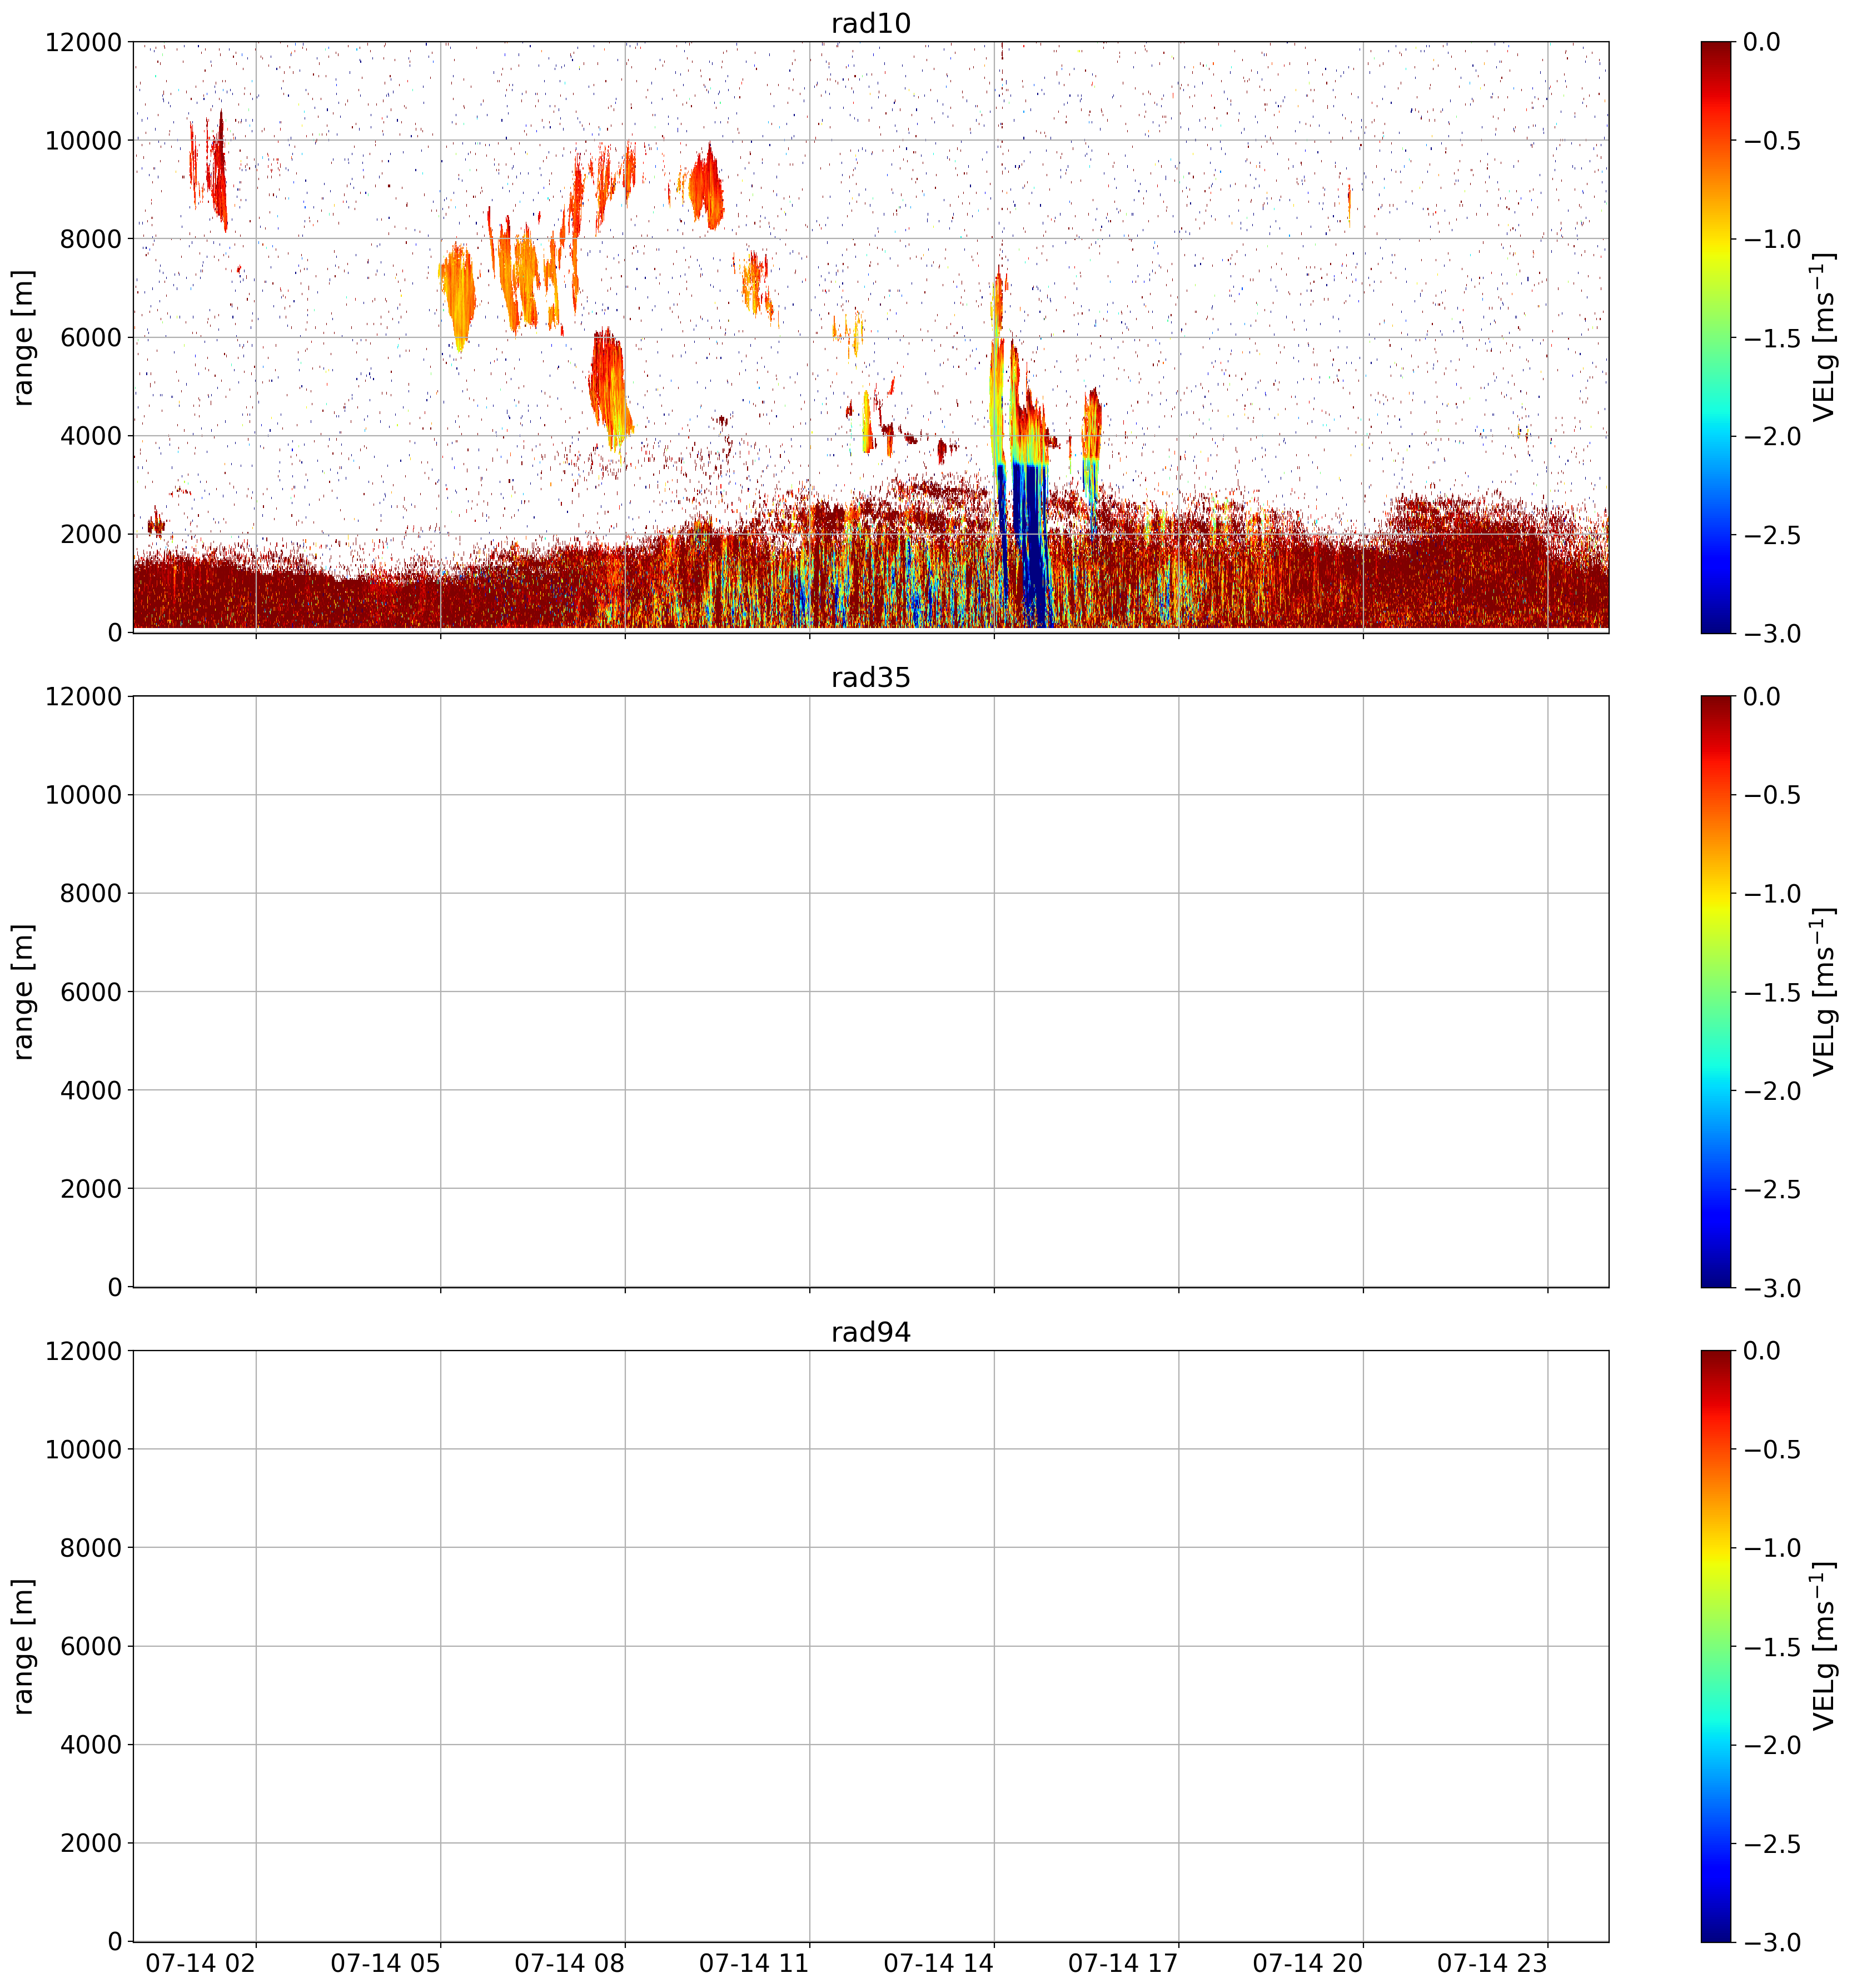Click the '07-14 11' time axis label
Screen dimensions: 1852x1988
point(753,1963)
